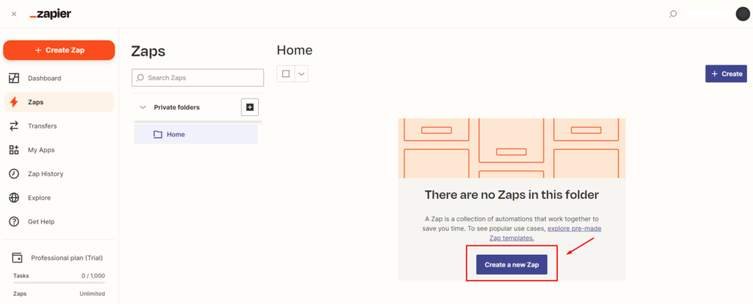Select the Home folder in the tree

[x=176, y=134]
